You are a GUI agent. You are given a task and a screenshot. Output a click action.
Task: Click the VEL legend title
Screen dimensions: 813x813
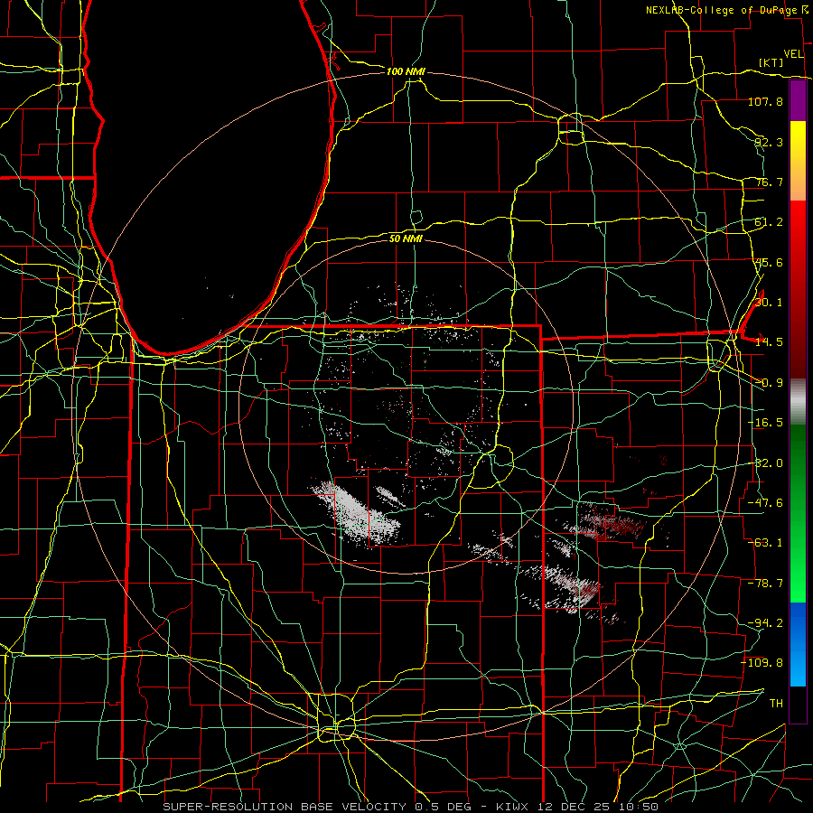tap(793, 54)
